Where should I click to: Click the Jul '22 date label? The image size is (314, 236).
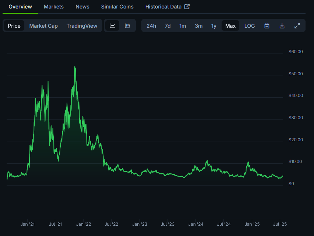[x=111, y=224]
